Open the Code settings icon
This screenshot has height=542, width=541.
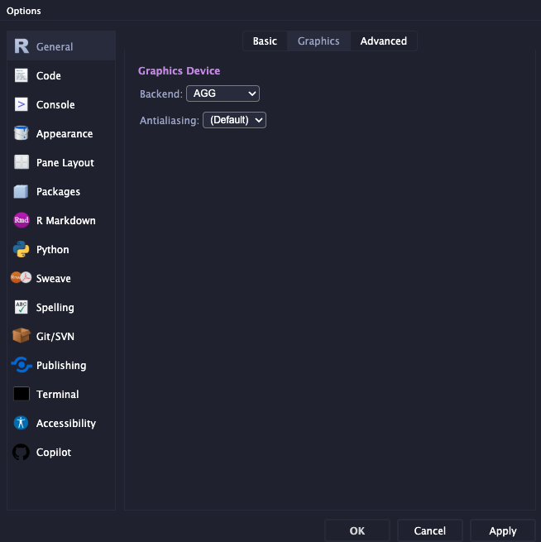tap(22, 76)
